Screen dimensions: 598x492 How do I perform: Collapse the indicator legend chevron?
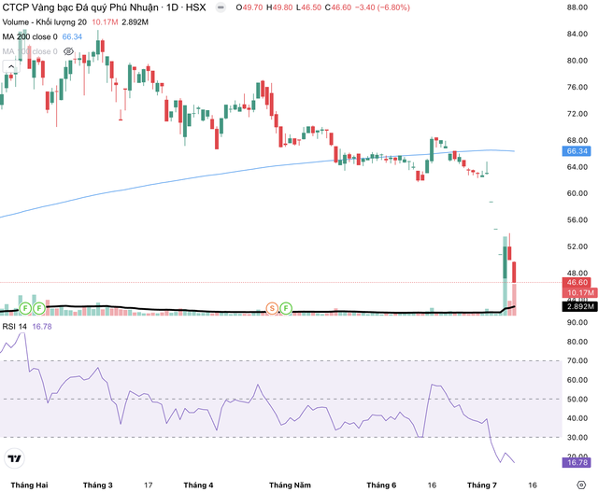coord(11,66)
